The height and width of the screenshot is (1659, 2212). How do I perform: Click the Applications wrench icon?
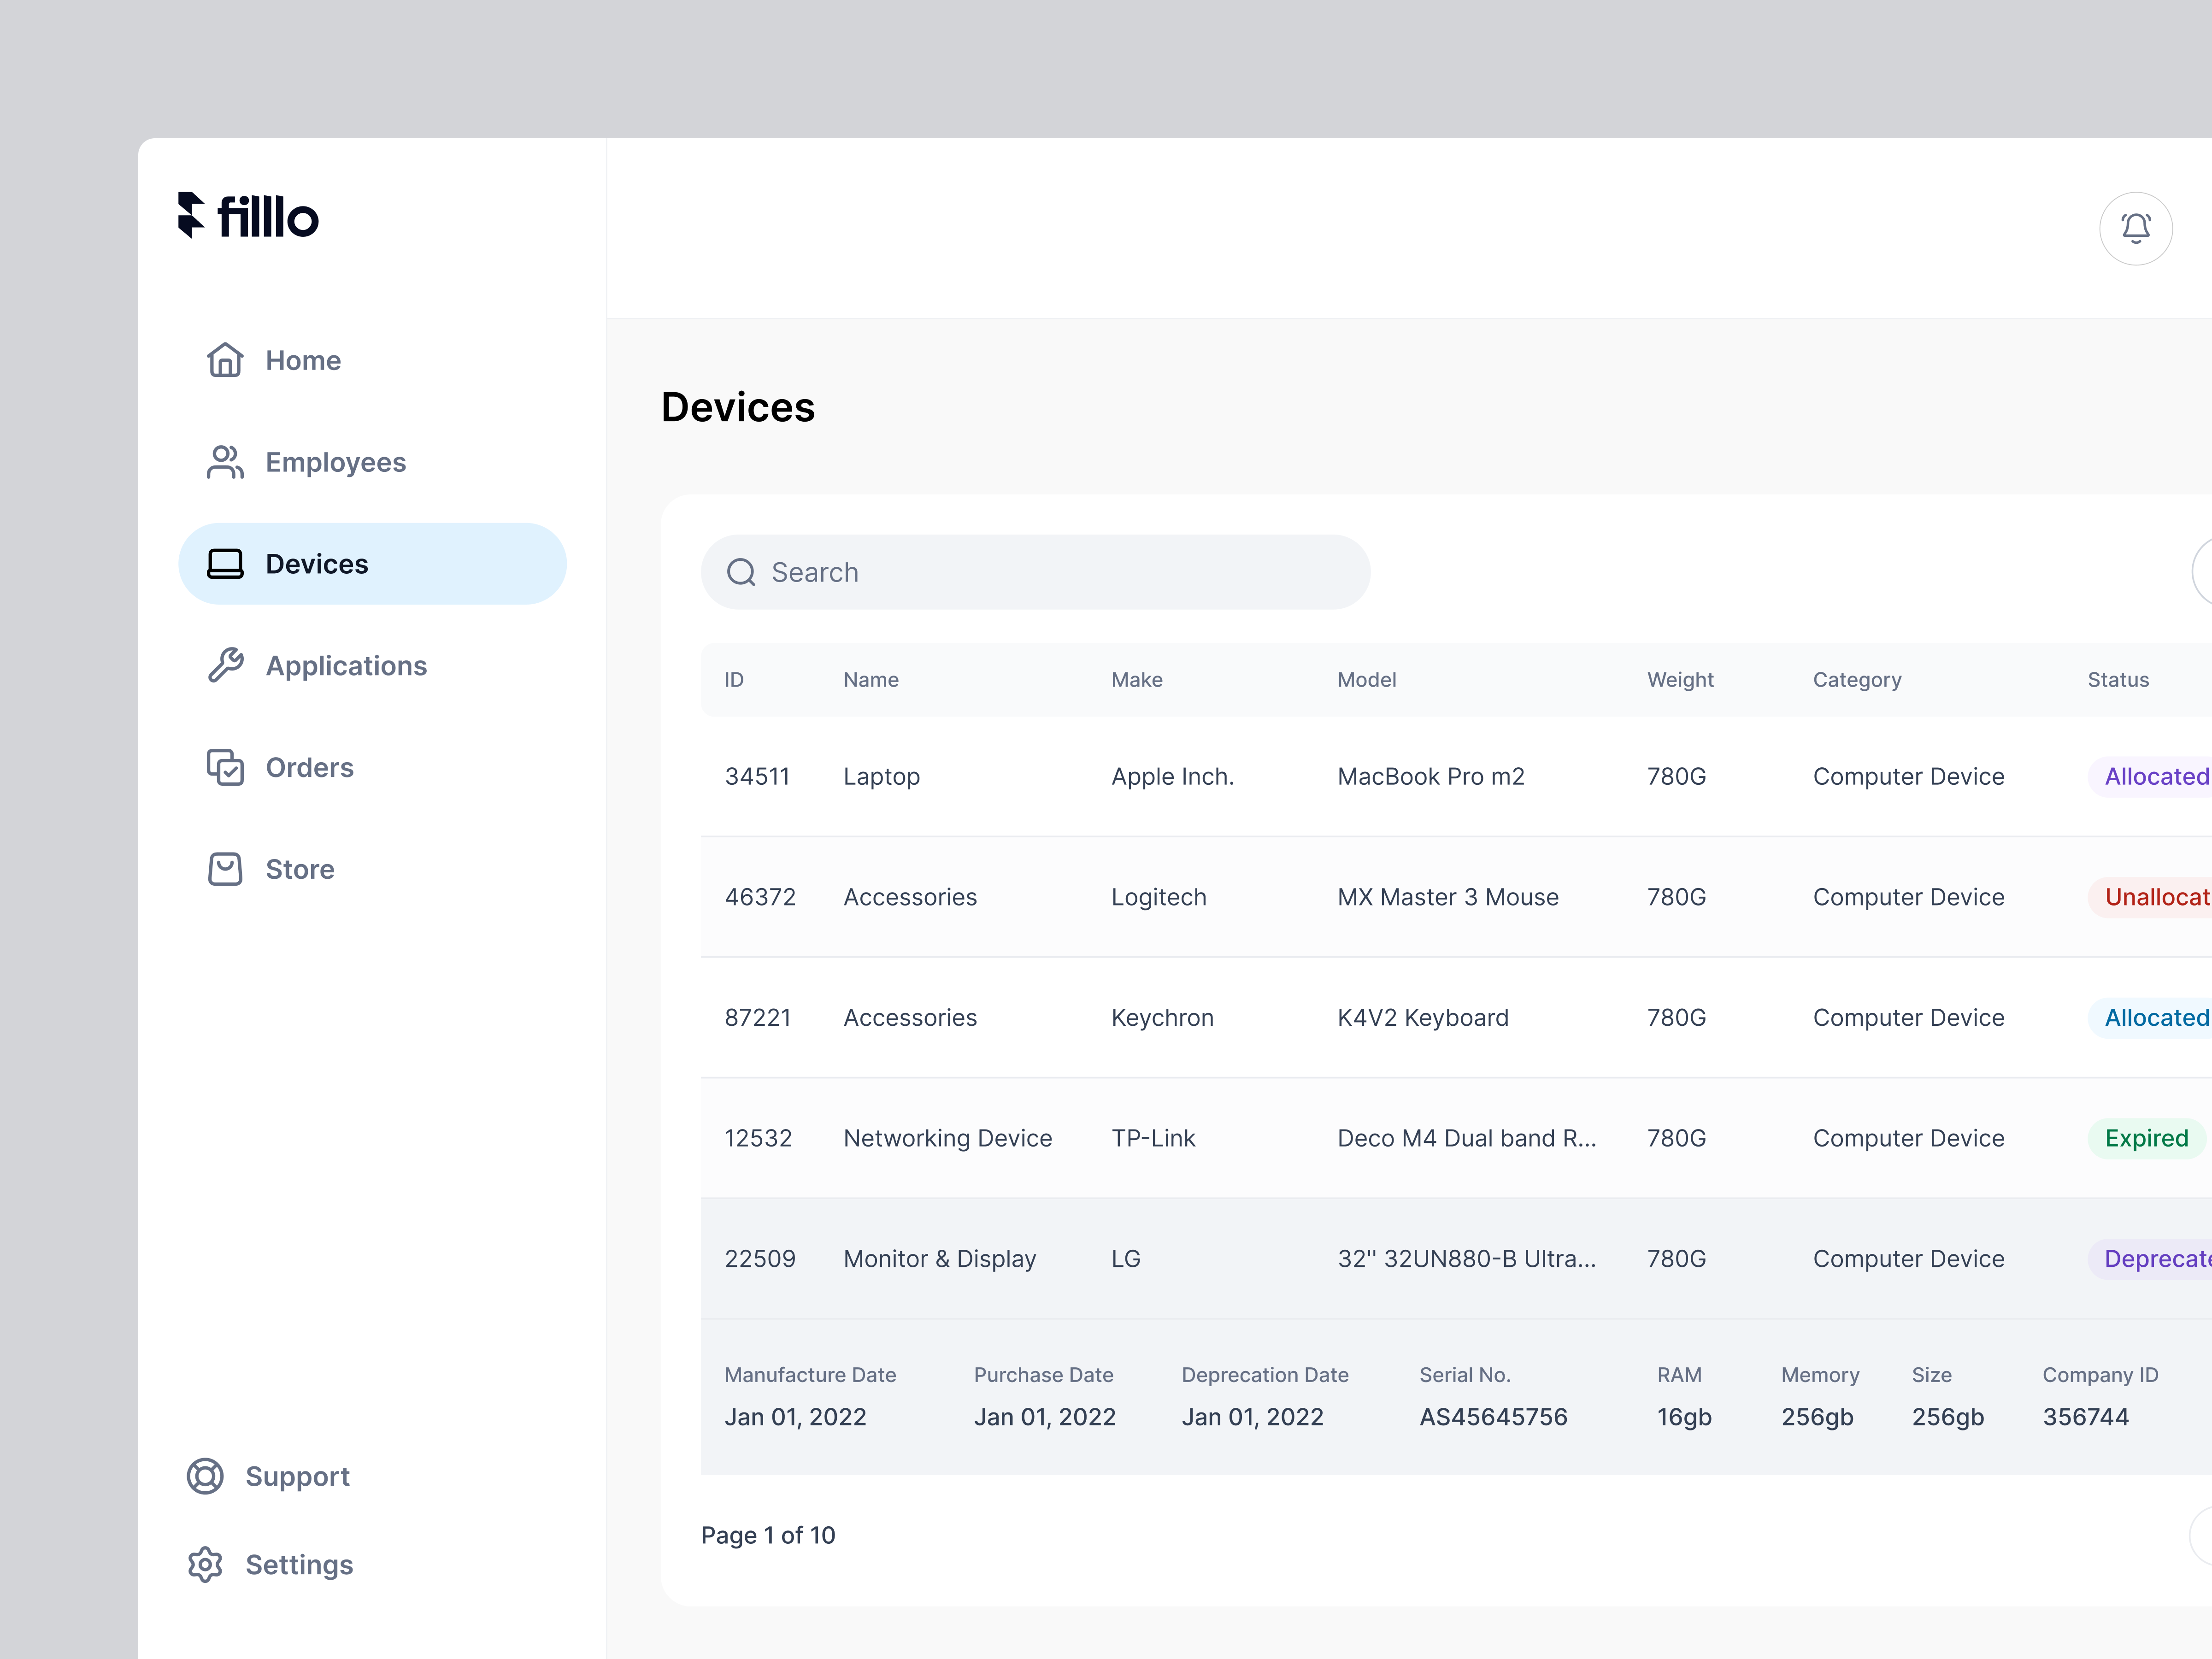pyautogui.click(x=225, y=665)
